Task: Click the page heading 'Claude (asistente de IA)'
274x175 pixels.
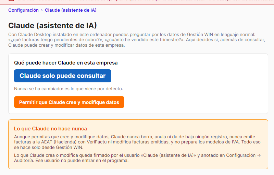Action: click(52, 25)
